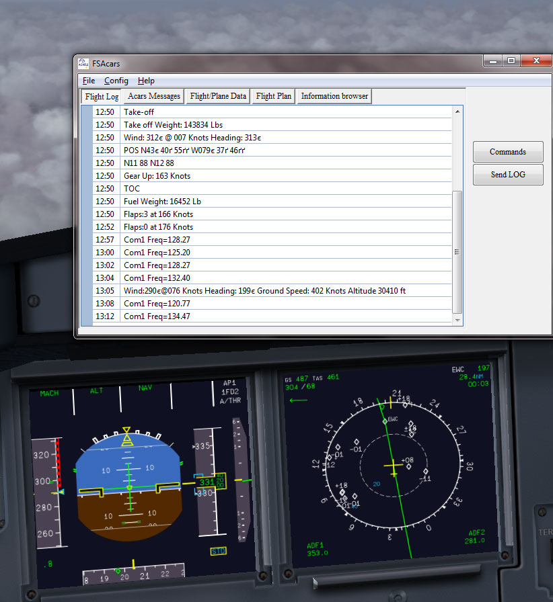Select the TOC log row
553x602 pixels.
(272, 189)
